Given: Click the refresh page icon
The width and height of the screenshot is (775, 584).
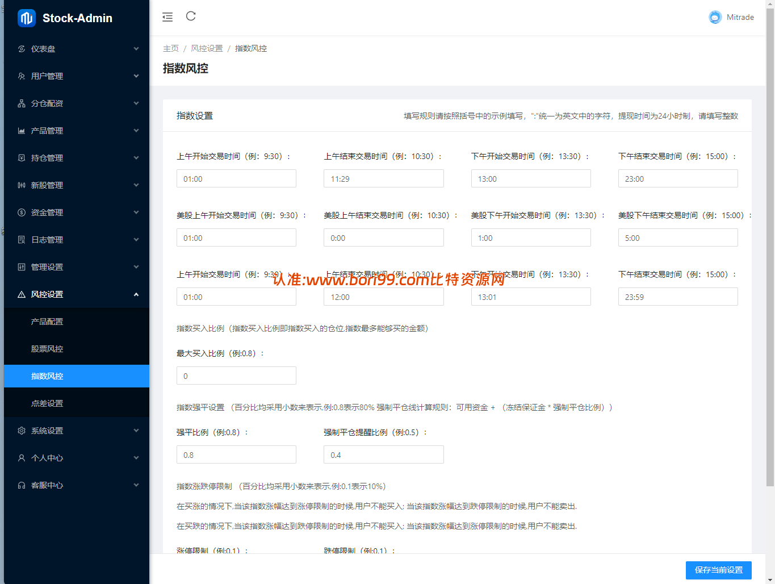Looking at the screenshot, I should click(191, 16).
